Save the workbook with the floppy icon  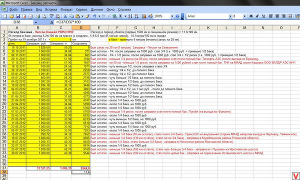pyautogui.click(x=18, y=16)
